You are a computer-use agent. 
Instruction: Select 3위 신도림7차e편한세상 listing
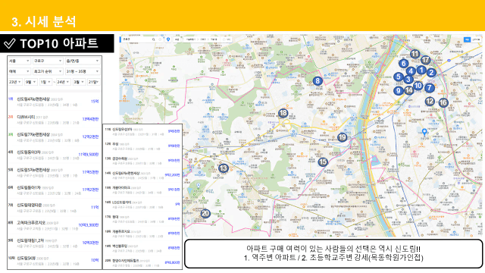(x=54, y=137)
